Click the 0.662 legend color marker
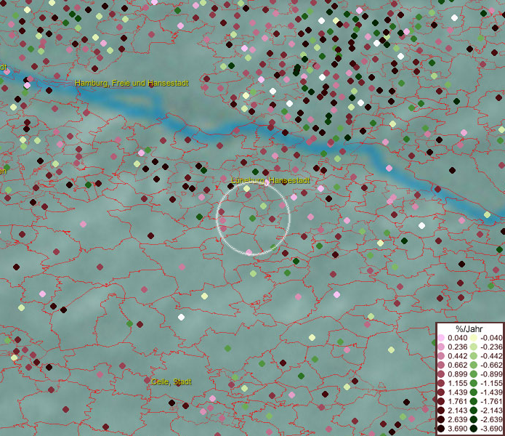The width and height of the screenshot is (505, 436). pos(441,366)
